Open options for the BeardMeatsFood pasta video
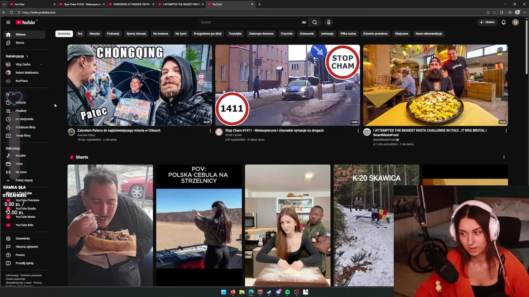529x297 pixels. click(x=506, y=131)
